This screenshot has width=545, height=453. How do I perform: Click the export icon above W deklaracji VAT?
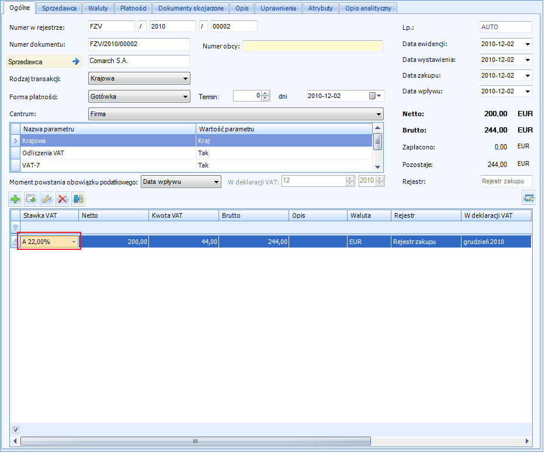click(529, 198)
